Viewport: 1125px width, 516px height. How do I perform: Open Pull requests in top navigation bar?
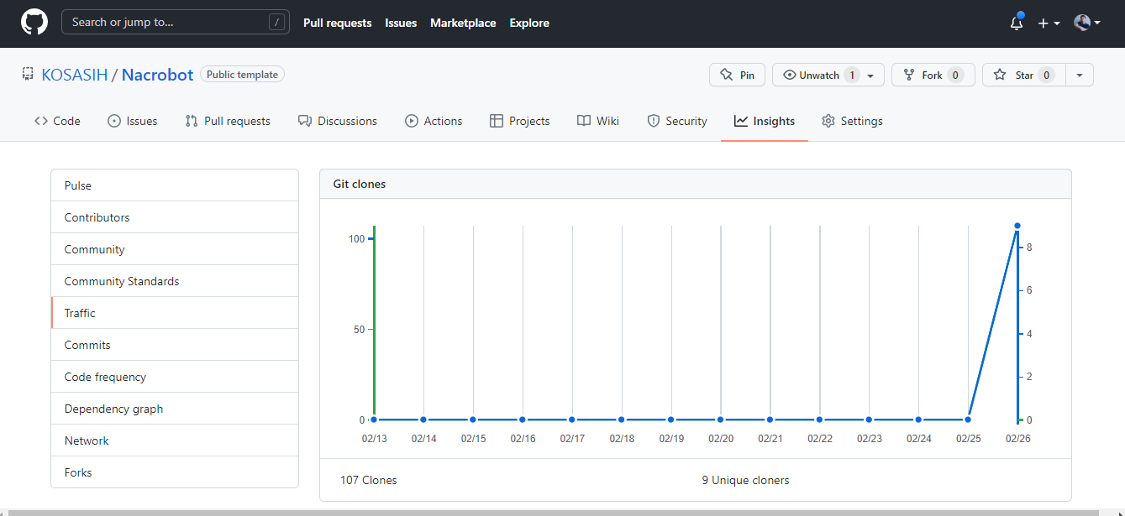(x=337, y=23)
